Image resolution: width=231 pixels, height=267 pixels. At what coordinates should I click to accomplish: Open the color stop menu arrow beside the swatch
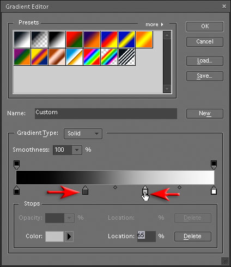69,237
